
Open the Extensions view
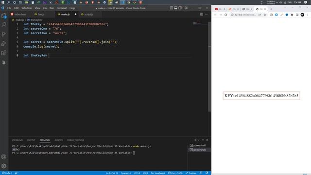[x=4, y=53]
